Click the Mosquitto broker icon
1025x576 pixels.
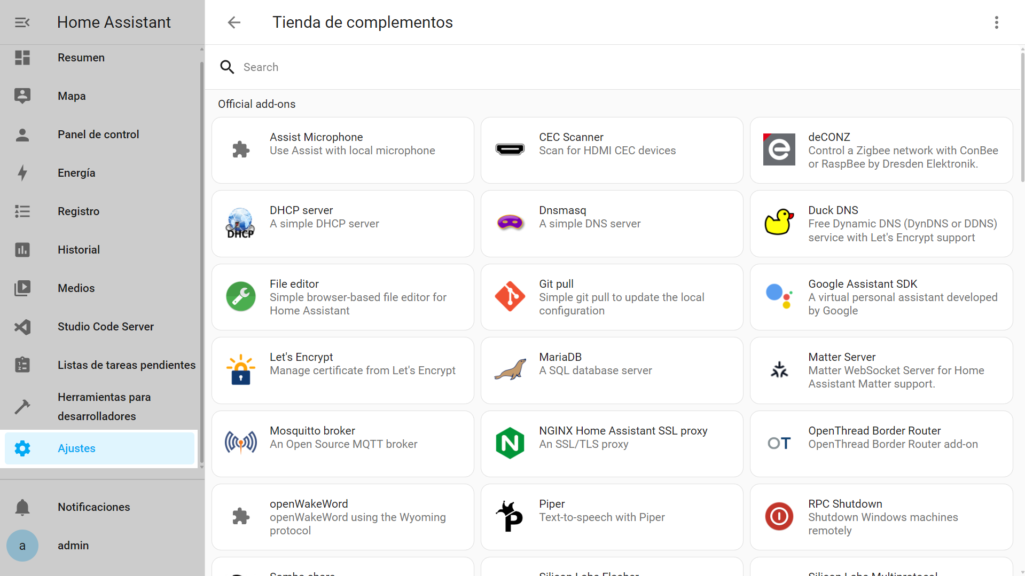[x=241, y=443]
